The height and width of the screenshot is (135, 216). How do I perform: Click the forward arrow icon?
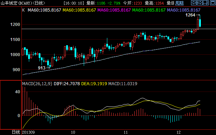pyautogui.click(x=200, y=3)
